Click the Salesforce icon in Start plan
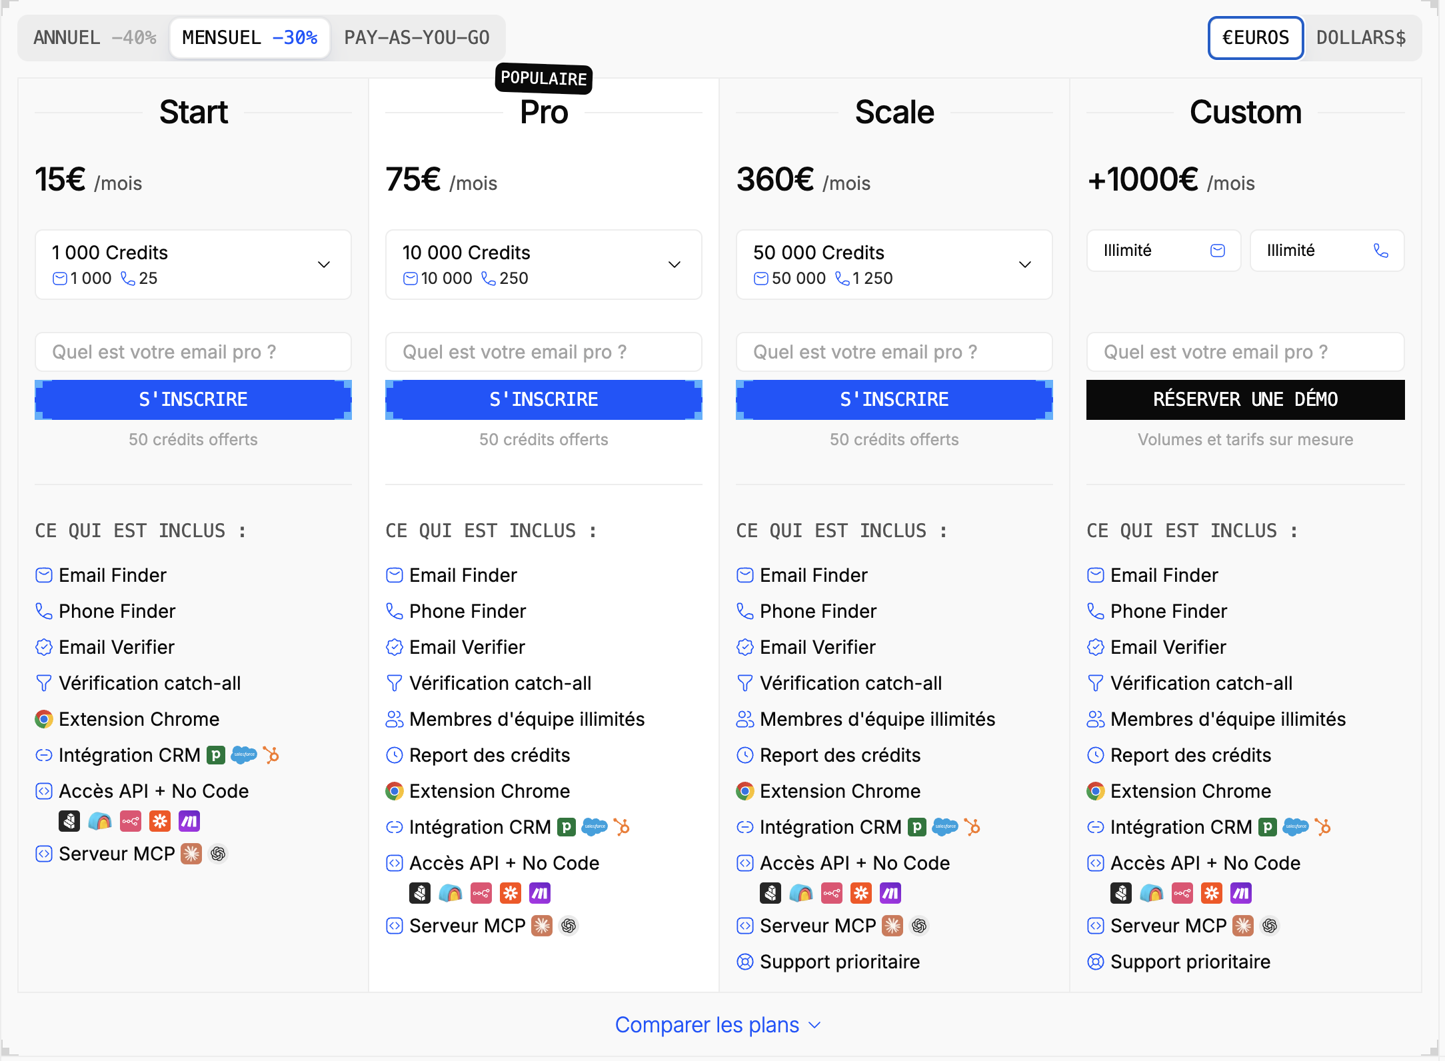The image size is (1445, 1061). (244, 755)
